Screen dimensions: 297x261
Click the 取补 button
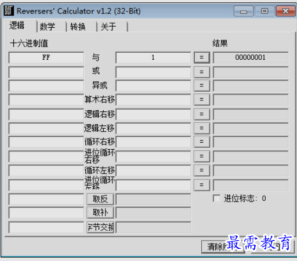[100, 213]
